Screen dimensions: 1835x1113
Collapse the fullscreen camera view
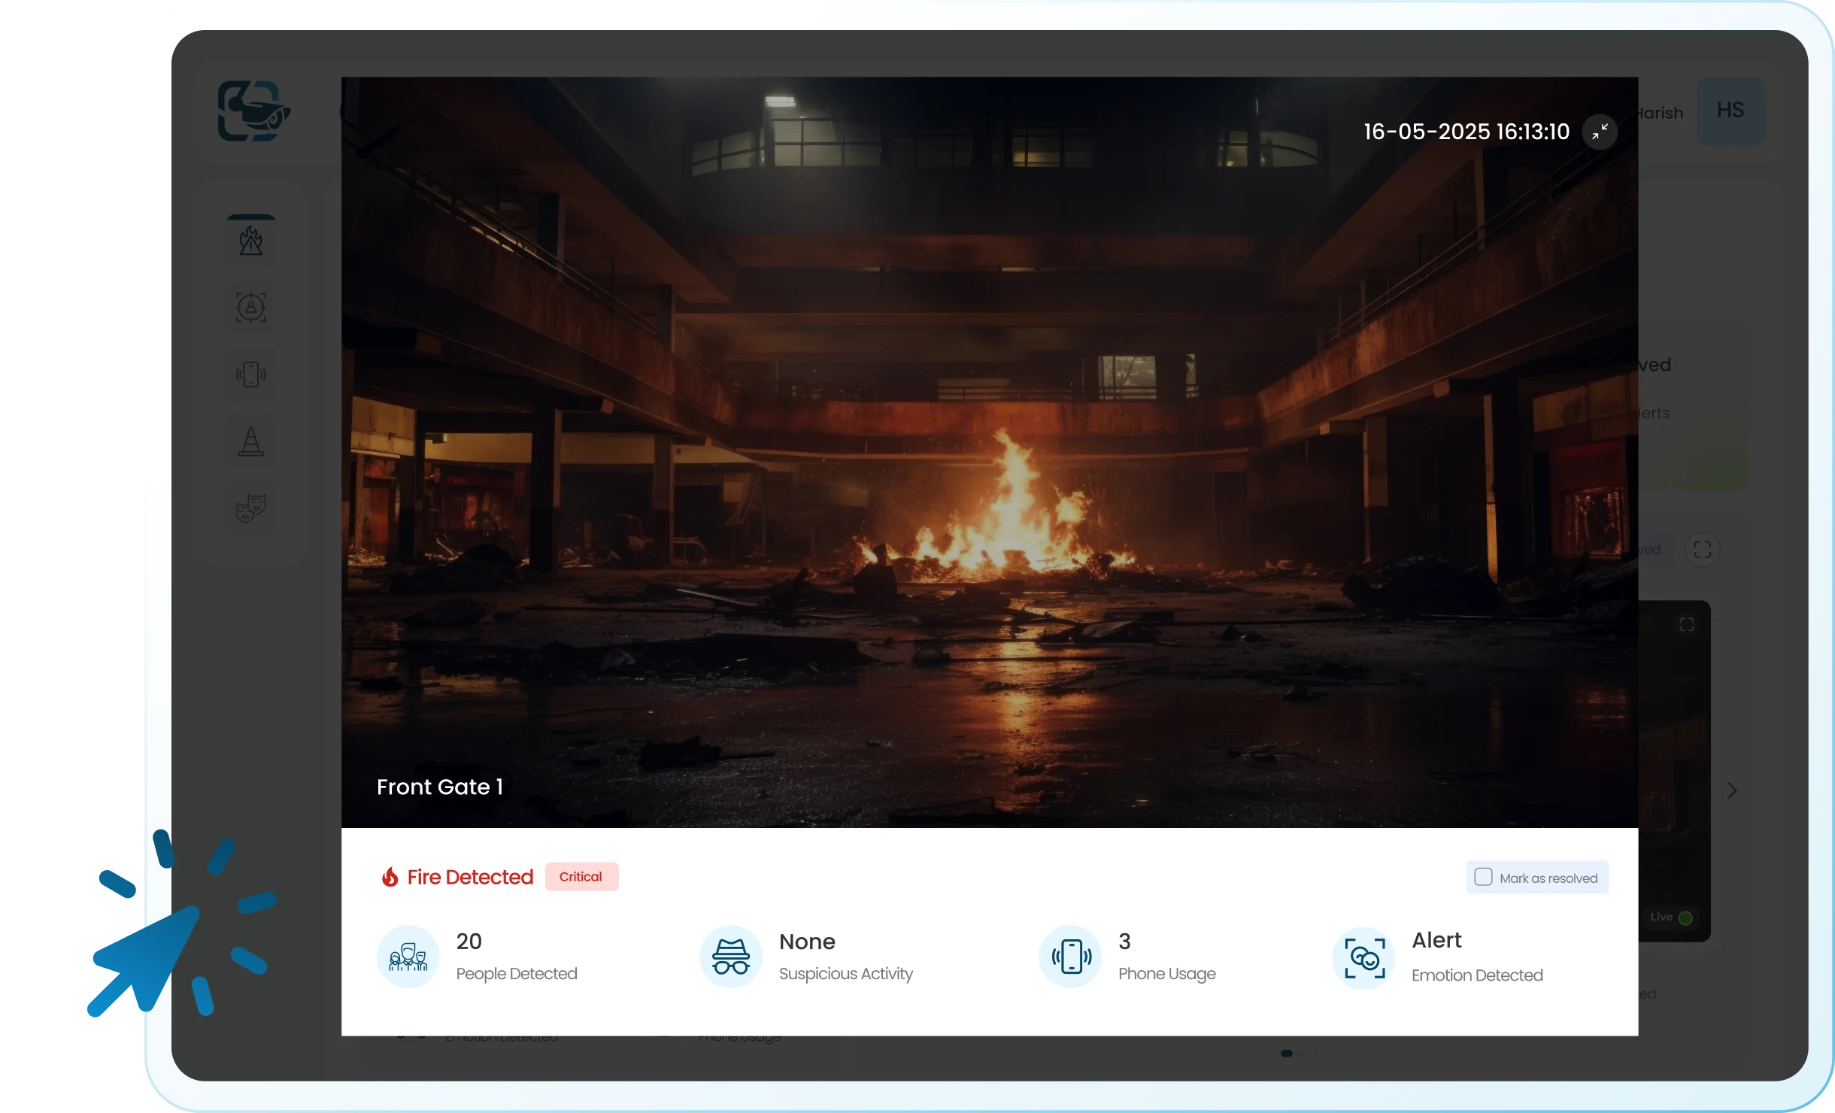1600,132
